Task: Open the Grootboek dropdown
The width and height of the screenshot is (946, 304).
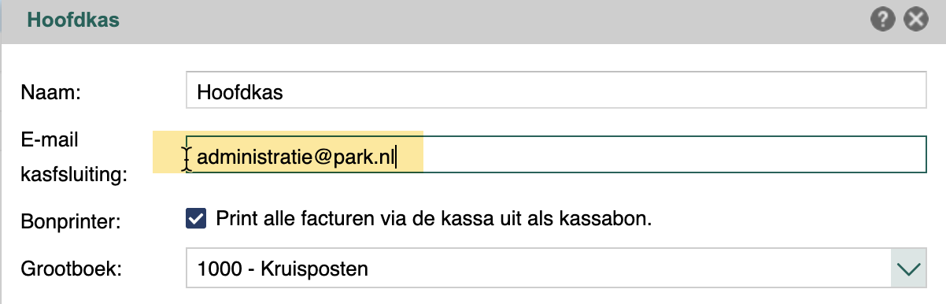Action: click(556, 269)
